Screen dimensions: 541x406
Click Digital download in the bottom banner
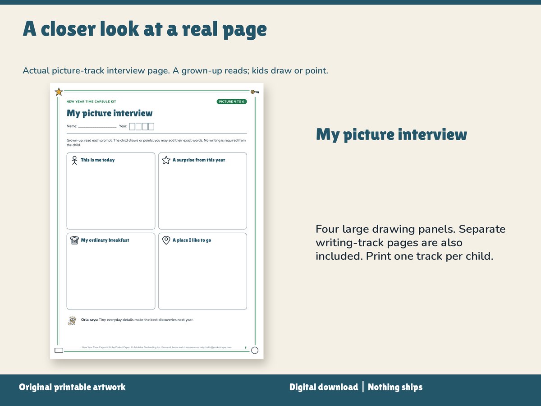click(x=324, y=387)
